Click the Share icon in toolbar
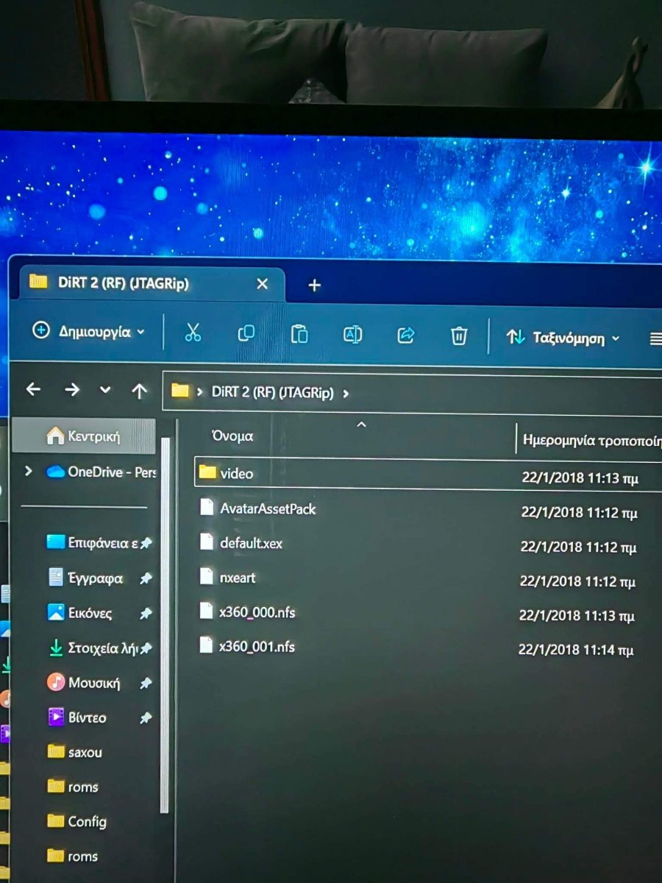662x883 pixels. click(405, 336)
